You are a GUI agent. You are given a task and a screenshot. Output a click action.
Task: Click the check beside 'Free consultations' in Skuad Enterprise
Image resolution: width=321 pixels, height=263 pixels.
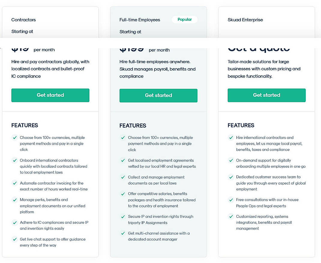(231, 200)
